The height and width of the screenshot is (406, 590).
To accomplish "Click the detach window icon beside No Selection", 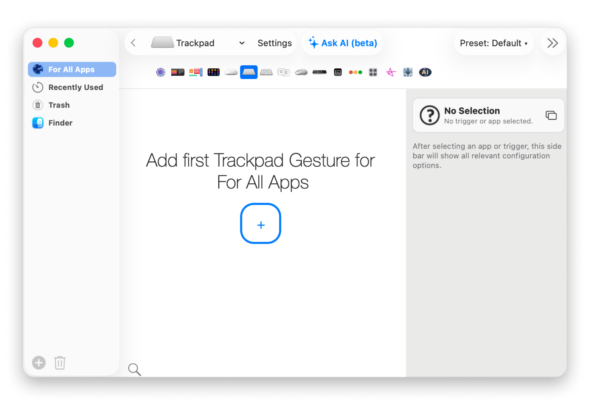I will 551,115.
